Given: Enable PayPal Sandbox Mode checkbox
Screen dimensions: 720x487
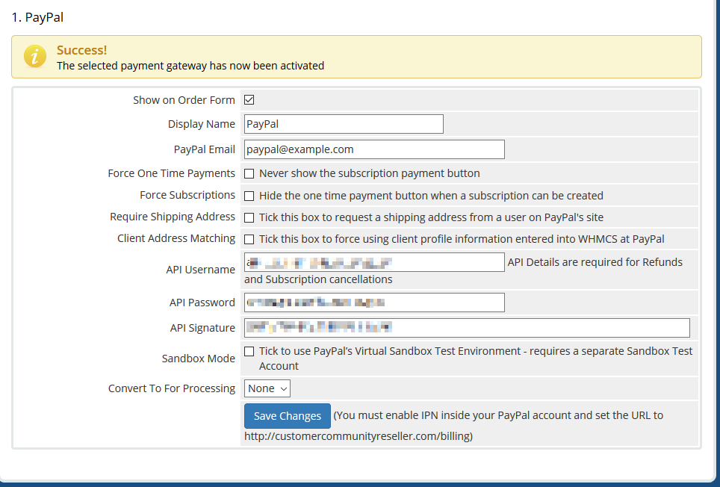Looking at the screenshot, I should [249, 352].
